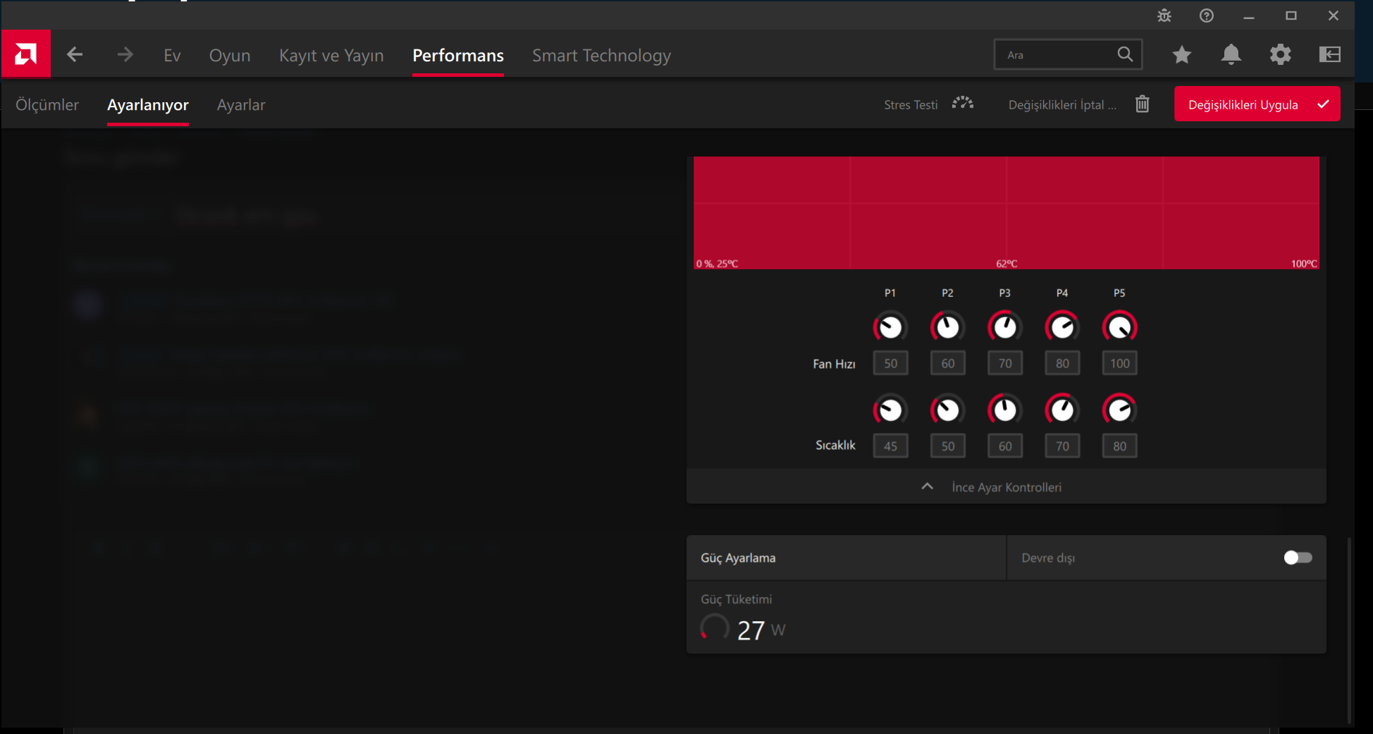Open settings gear icon
This screenshot has height=734, width=1373.
coord(1281,54)
